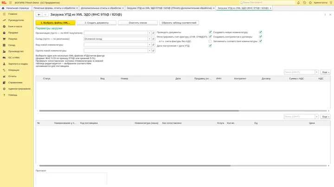Click lower table horizontal scrollbar
The image size is (334, 187).
click(135, 166)
